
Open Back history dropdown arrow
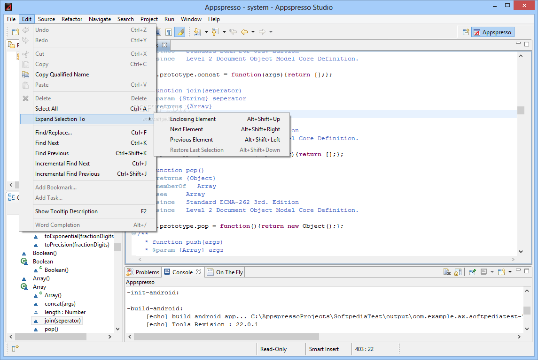(253, 32)
